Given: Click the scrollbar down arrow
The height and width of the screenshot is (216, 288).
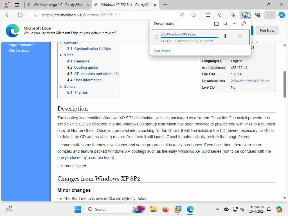Looking at the screenshot, I should point(285,198).
